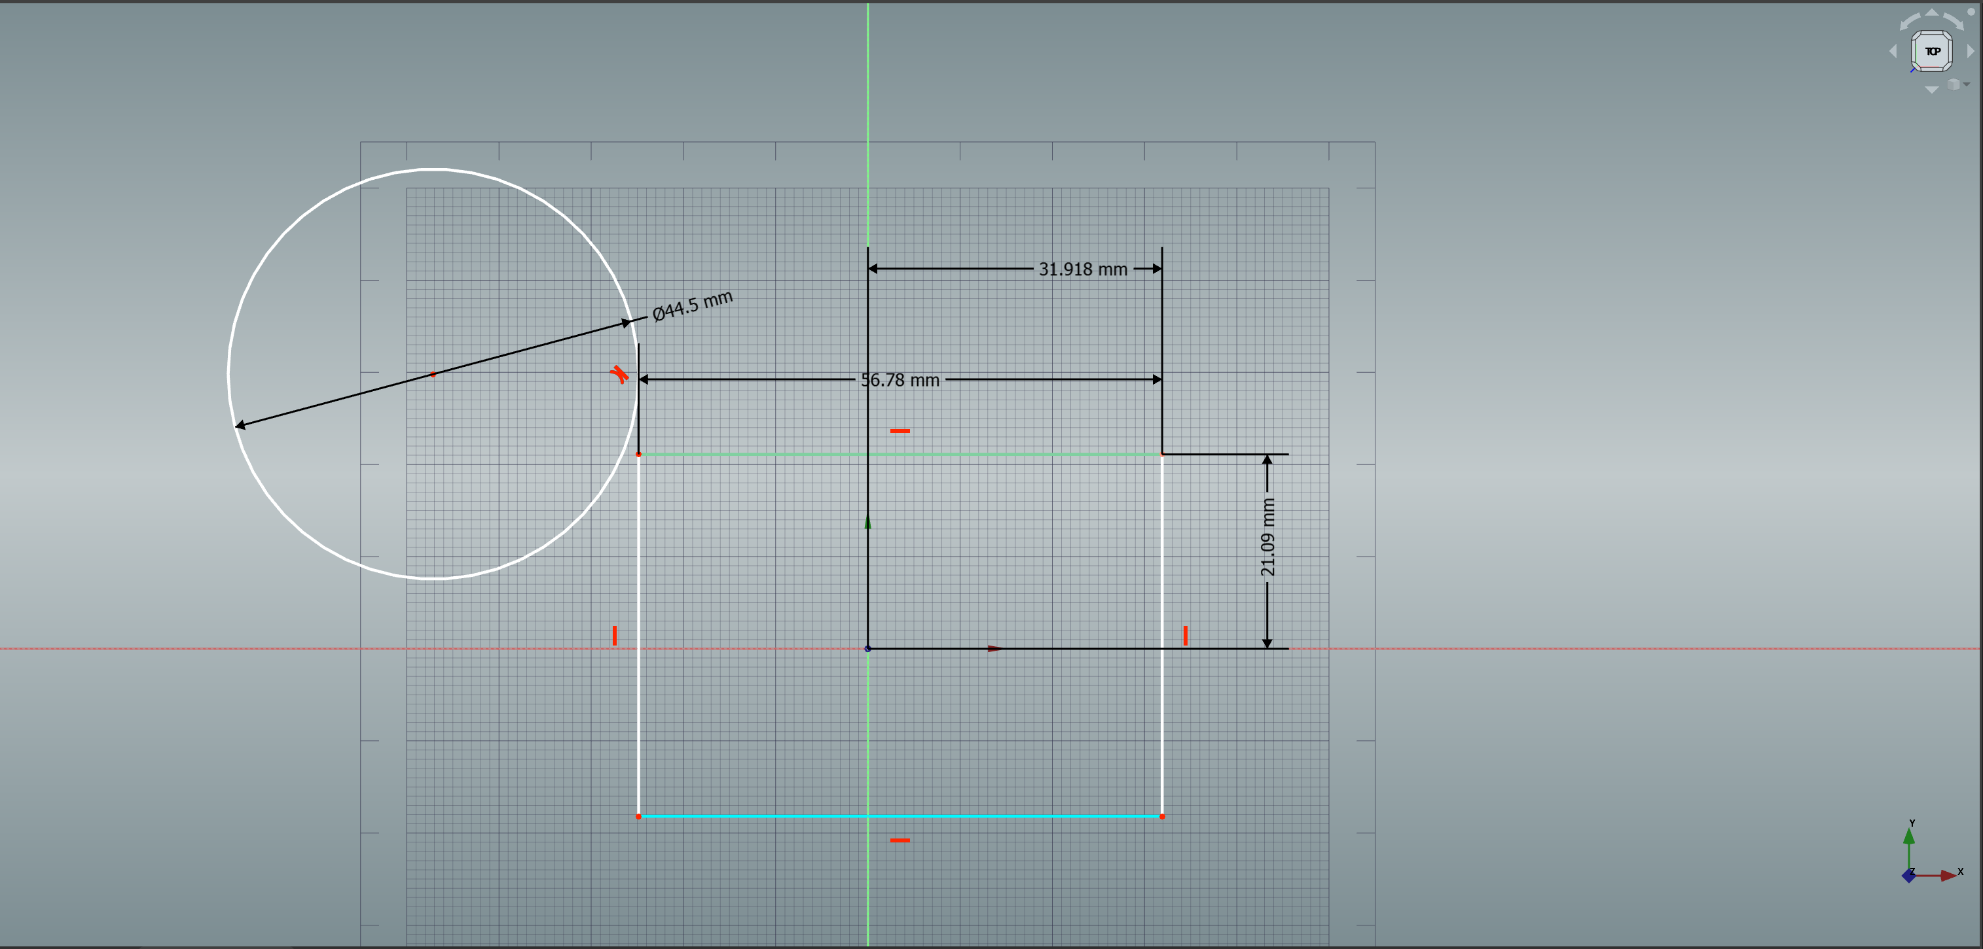This screenshot has height=949, width=1983.
Task: Click the down arrow below the ViewCube
Action: [x=1932, y=89]
